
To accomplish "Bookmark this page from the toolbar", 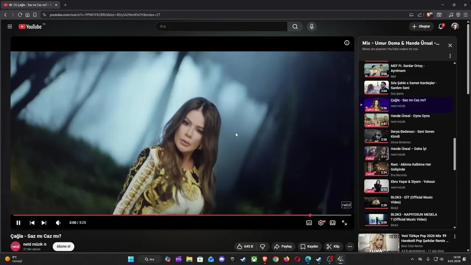I will tap(35, 15).
